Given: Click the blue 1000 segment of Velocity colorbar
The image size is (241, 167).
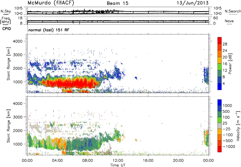Looking at the screenshot, I should 220,102.
